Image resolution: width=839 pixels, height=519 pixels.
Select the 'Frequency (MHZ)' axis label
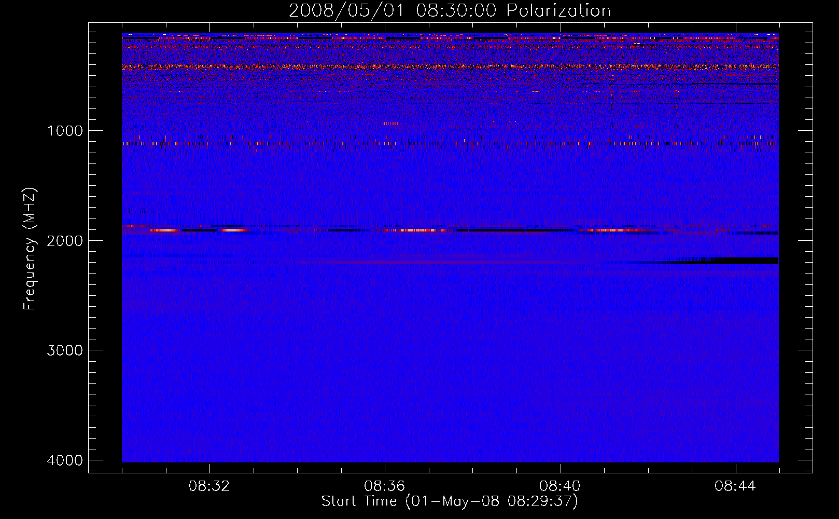point(30,249)
